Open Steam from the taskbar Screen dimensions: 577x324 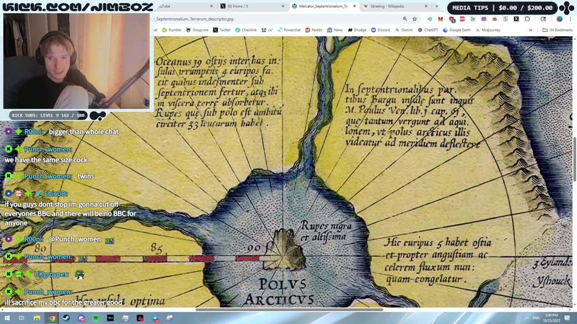[x=66, y=318]
